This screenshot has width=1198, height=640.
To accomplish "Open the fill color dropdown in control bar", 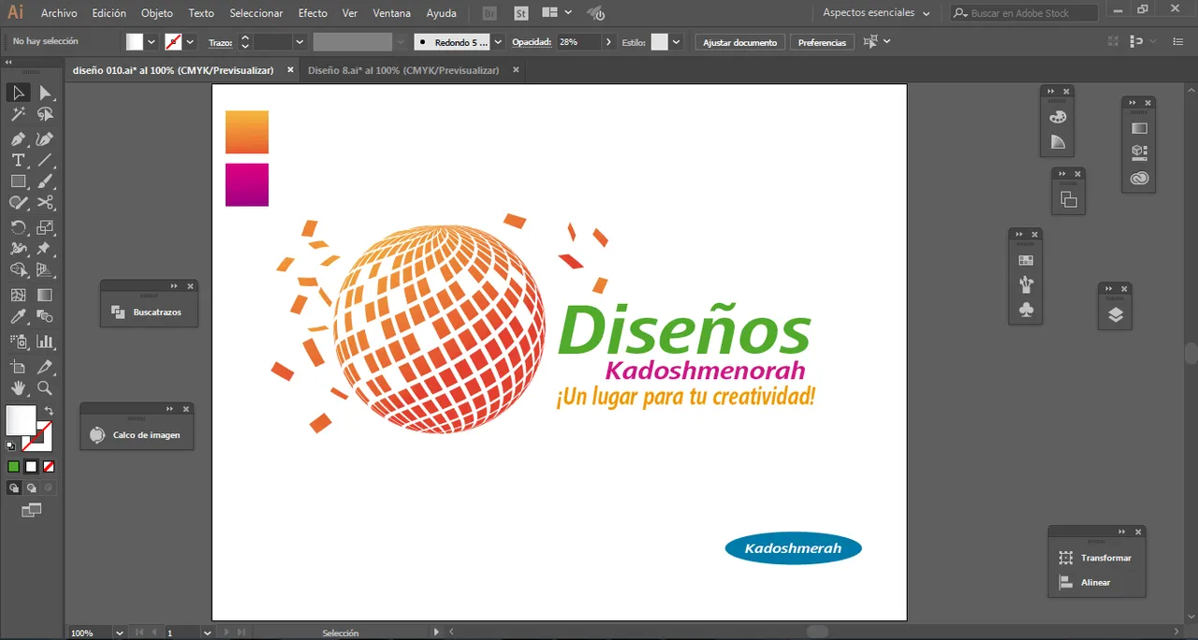I will coord(152,42).
